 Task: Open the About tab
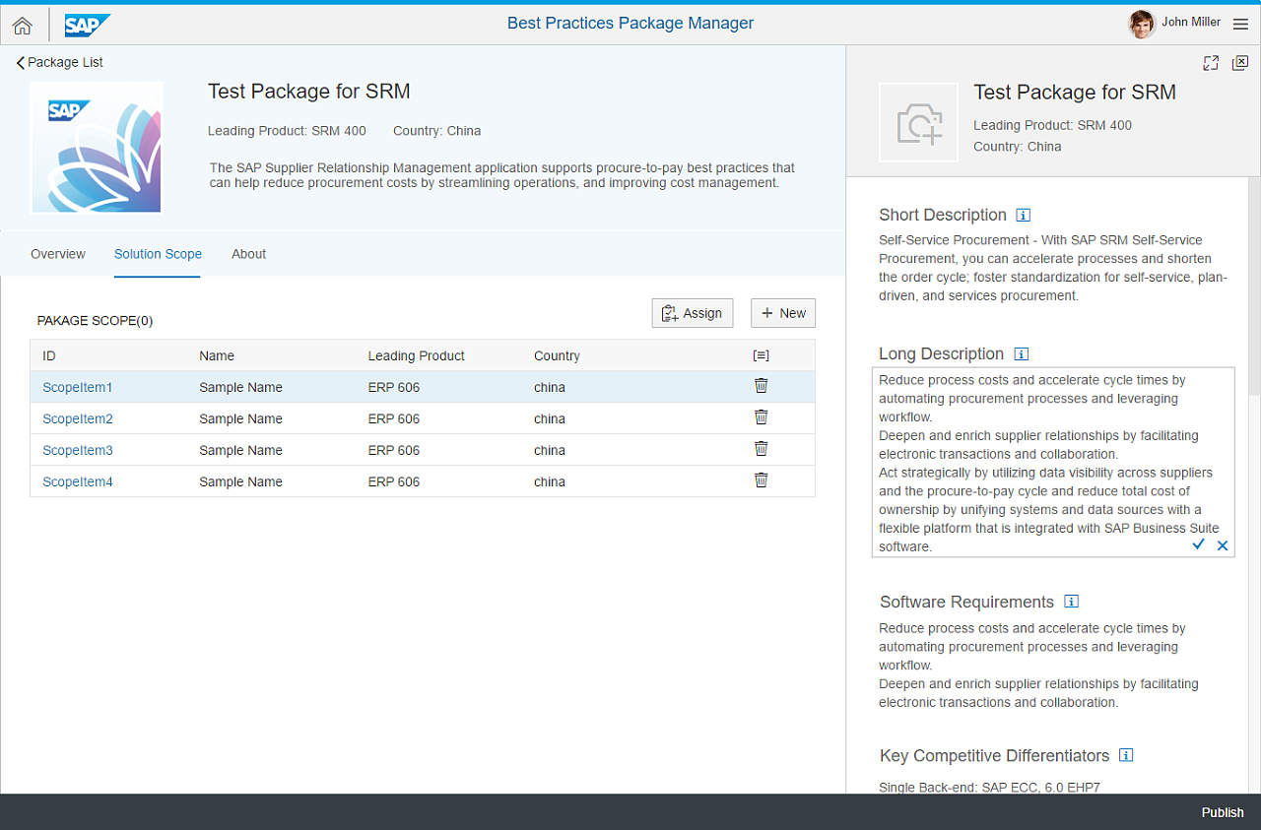coord(248,254)
